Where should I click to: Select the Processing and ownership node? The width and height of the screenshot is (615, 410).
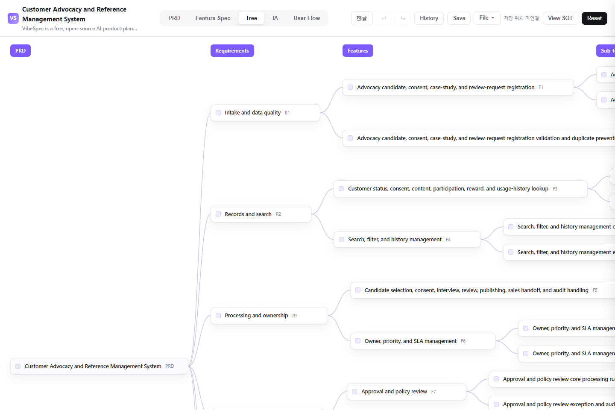pos(269,316)
